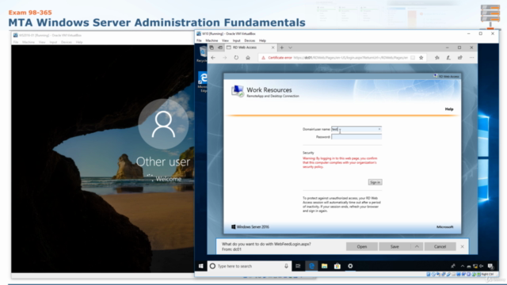The height and width of the screenshot is (285, 507).
Task: Open Edge tab preview icon
Action: coord(212,47)
